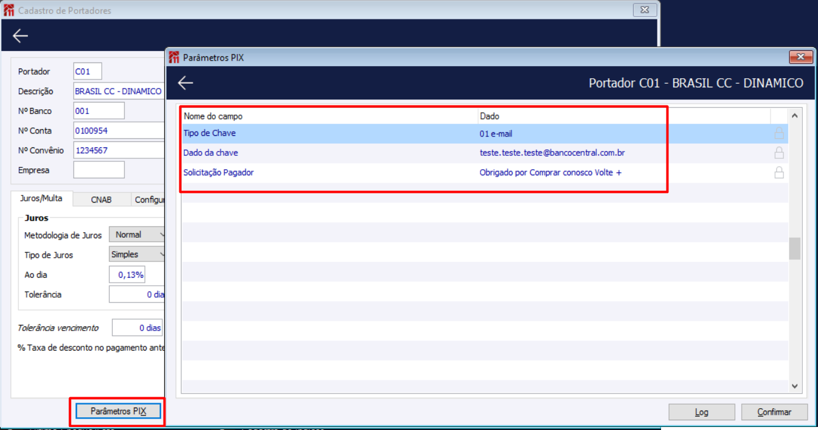Click the Portador field C01
The width and height of the screenshot is (818, 430).
click(88, 72)
